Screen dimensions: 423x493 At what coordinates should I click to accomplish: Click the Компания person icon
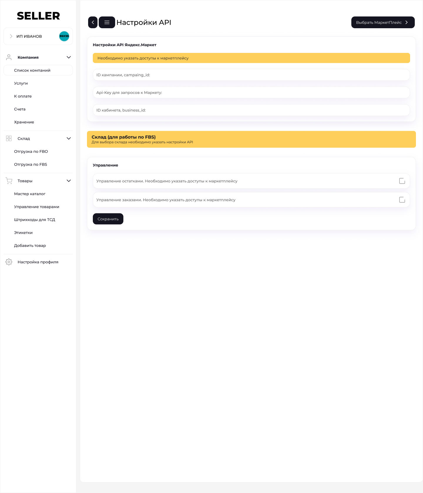click(x=9, y=57)
